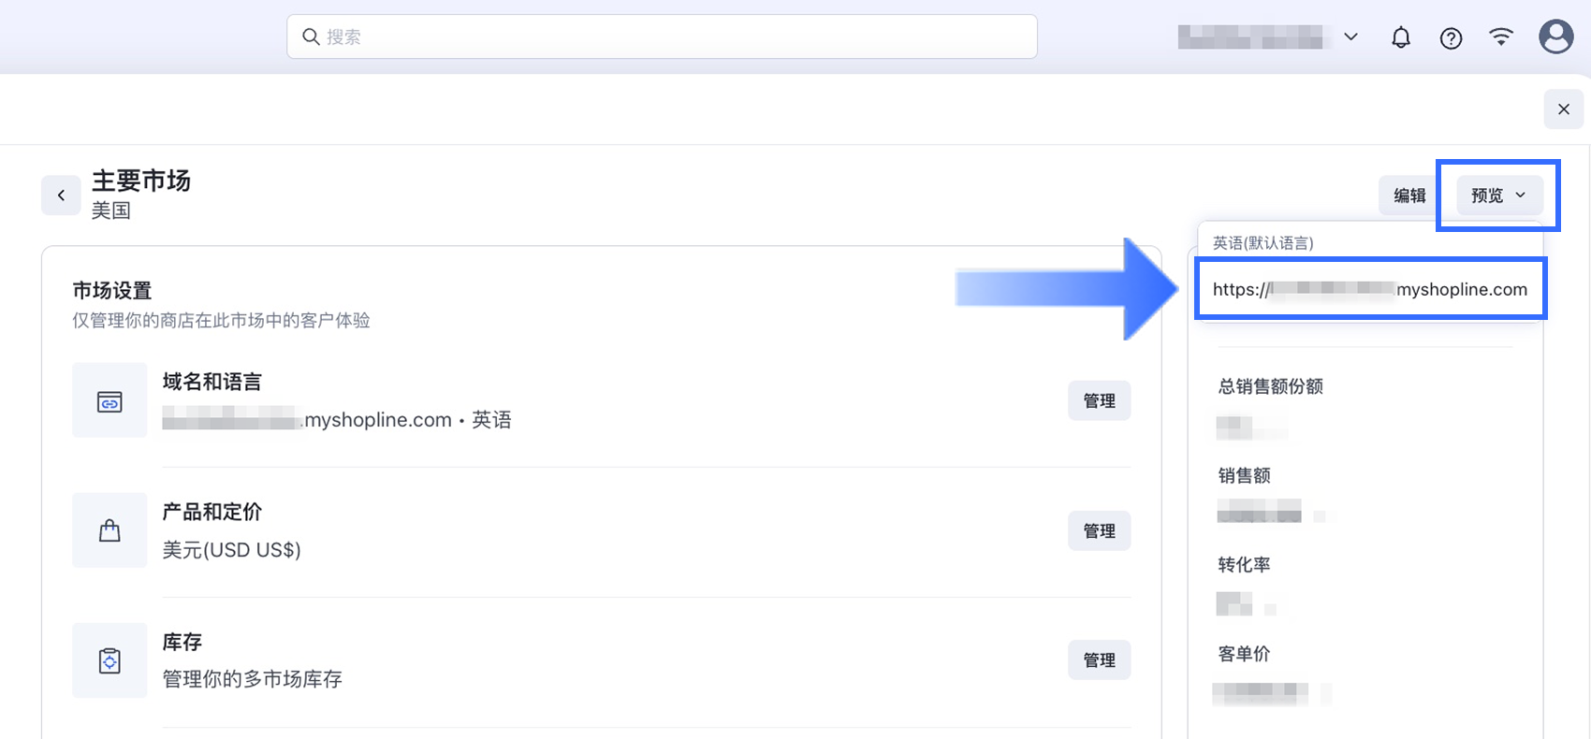Check the Wi-Fi network status icon

click(1501, 36)
